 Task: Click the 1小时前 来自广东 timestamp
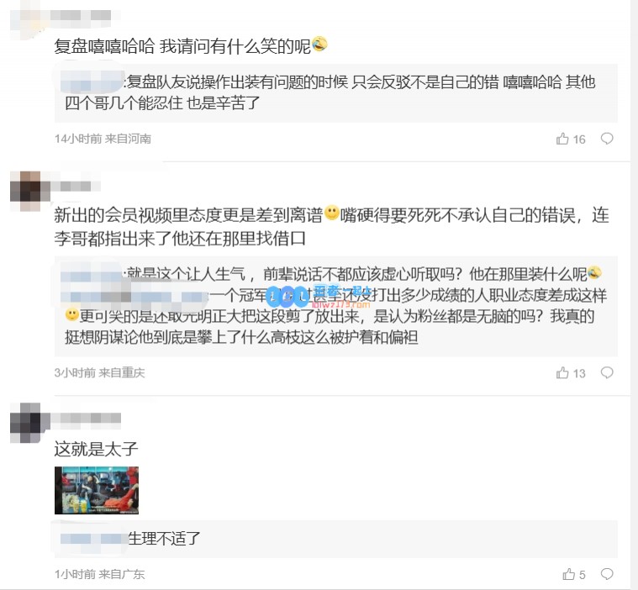[x=100, y=574]
